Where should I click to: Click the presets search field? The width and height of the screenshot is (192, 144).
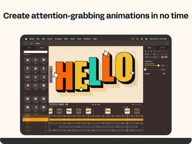coord(36,52)
